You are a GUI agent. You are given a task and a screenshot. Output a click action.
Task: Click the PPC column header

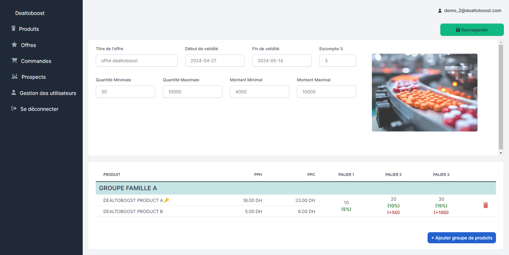point(311,175)
